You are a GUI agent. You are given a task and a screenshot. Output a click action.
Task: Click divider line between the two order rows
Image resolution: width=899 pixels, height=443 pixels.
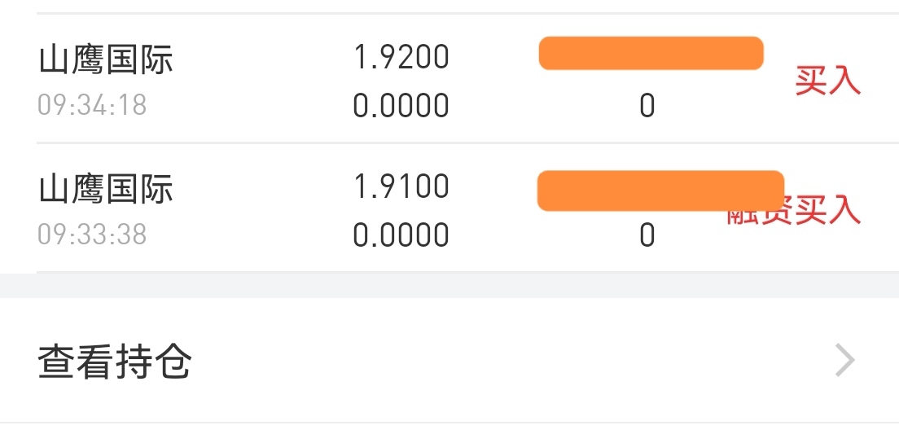pyautogui.click(x=468, y=143)
